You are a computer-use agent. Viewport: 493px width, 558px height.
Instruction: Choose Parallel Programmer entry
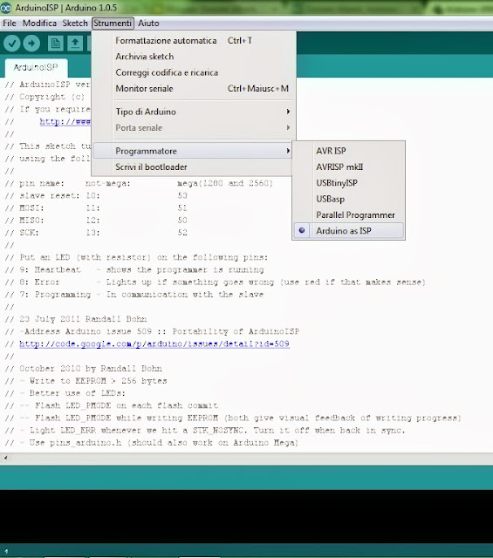349,215
